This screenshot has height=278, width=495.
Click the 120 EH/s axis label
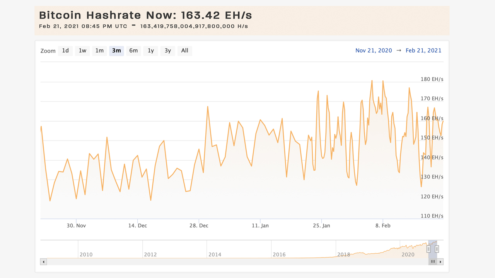(432, 196)
